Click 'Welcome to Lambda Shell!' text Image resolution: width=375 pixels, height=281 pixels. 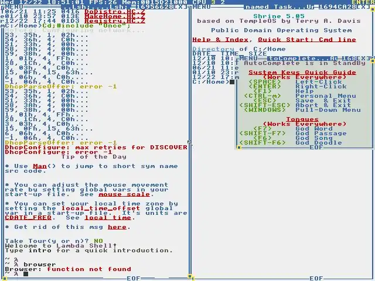point(61,246)
